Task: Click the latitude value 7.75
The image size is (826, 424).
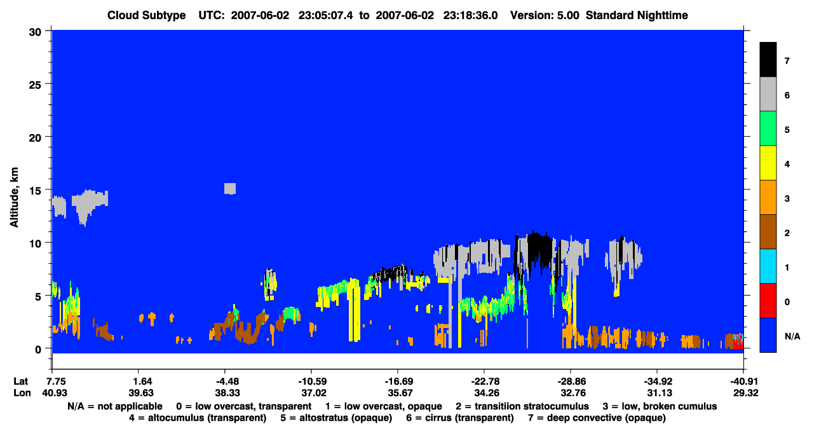Action: (x=52, y=381)
